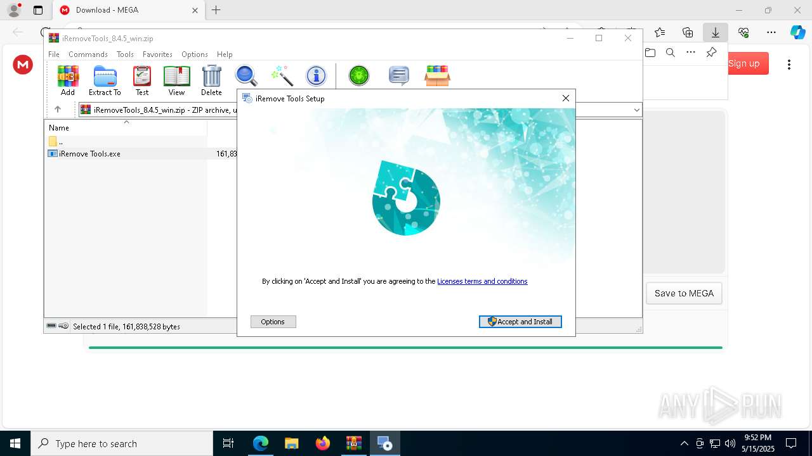Open the Commands menu
The height and width of the screenshot is (456, 812).
88,54
